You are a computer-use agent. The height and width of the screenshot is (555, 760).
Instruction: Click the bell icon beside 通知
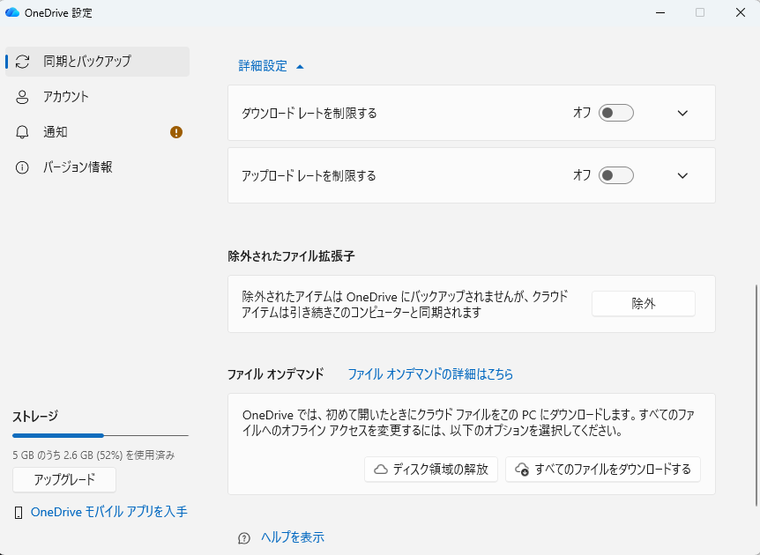click(x=22, y=132)
